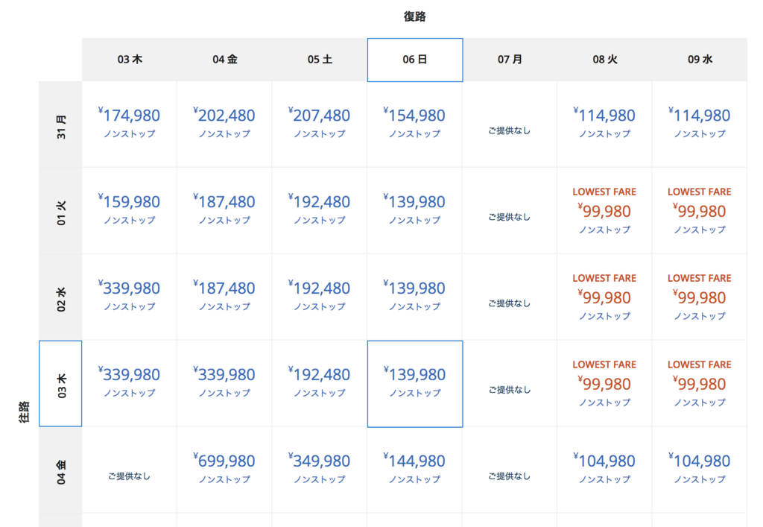The height and width of the screenshot is (527, 763).
Task: Select return date column header 07 月
Action: tap(510, 60)
